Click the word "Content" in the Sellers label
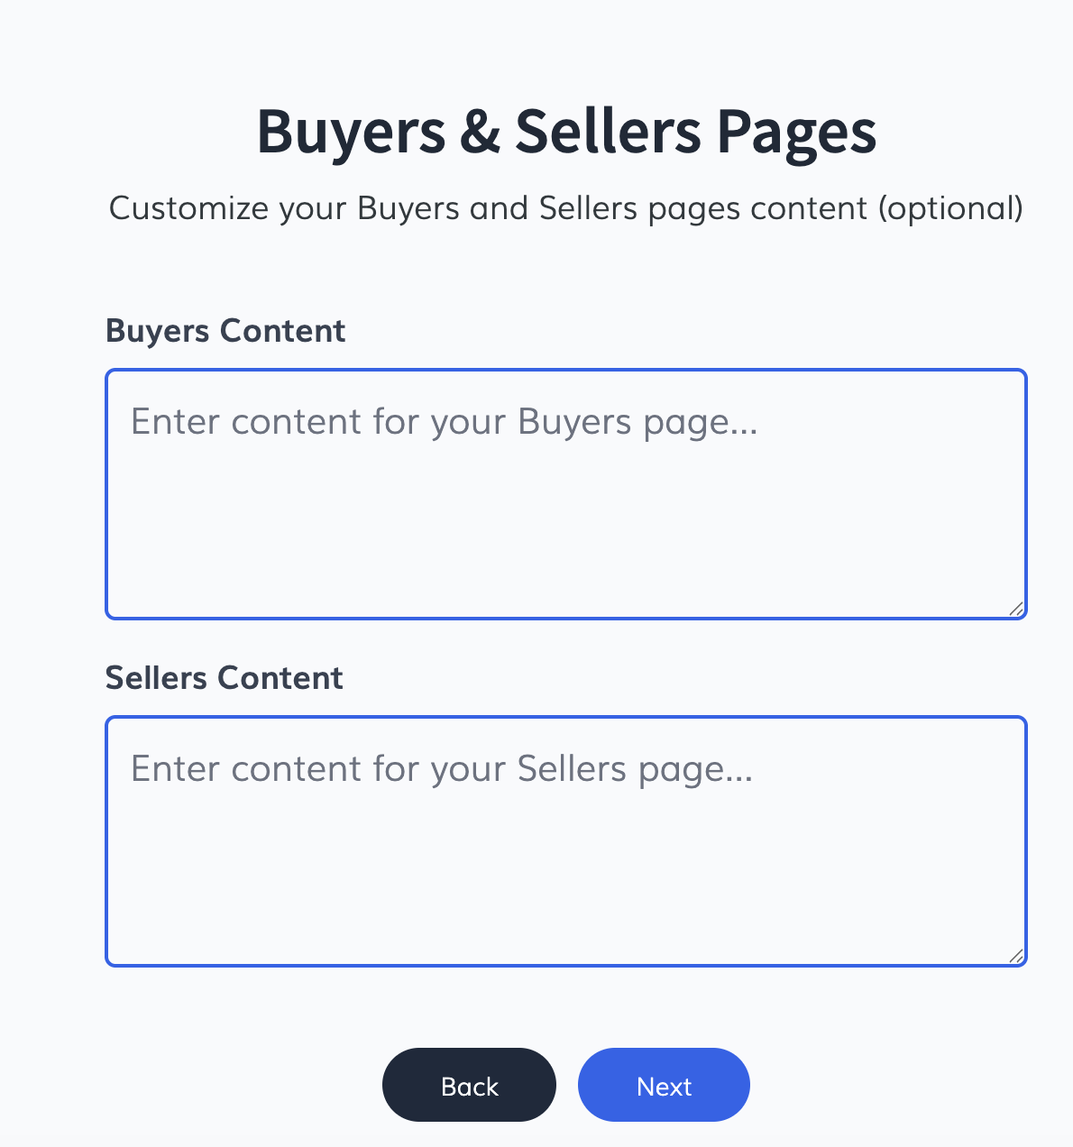Viewport: 1073px width, 1147px height. [280, 678]
